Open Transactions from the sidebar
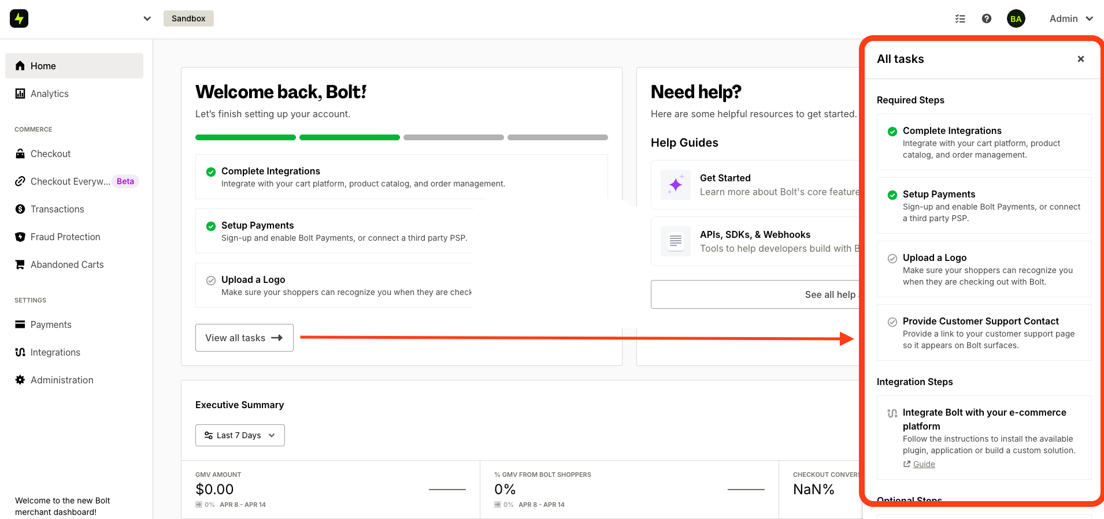 (74, 209)
